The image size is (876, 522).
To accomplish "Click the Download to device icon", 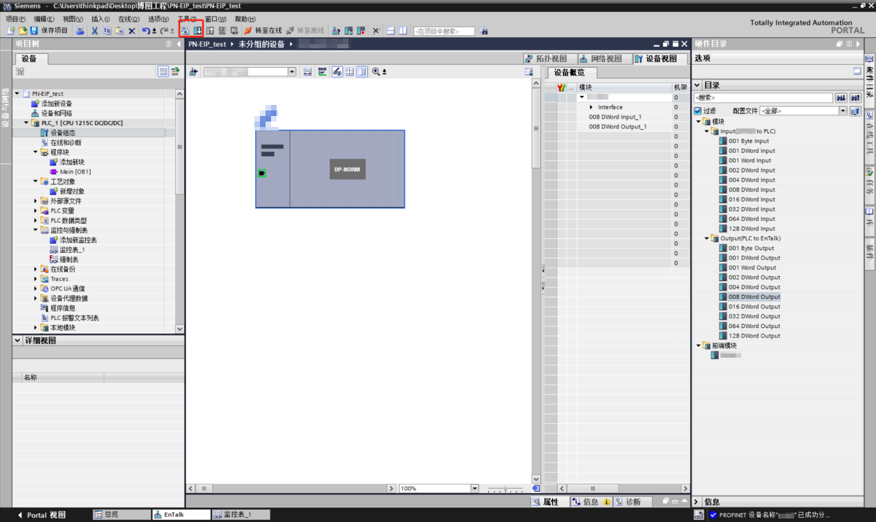I will (x=198, y=31).
